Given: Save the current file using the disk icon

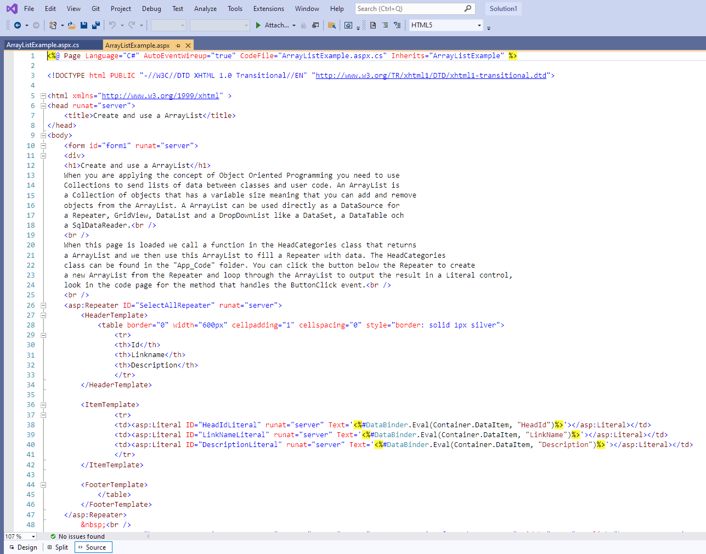Looking at the screenshot, I should pos(84,25).
